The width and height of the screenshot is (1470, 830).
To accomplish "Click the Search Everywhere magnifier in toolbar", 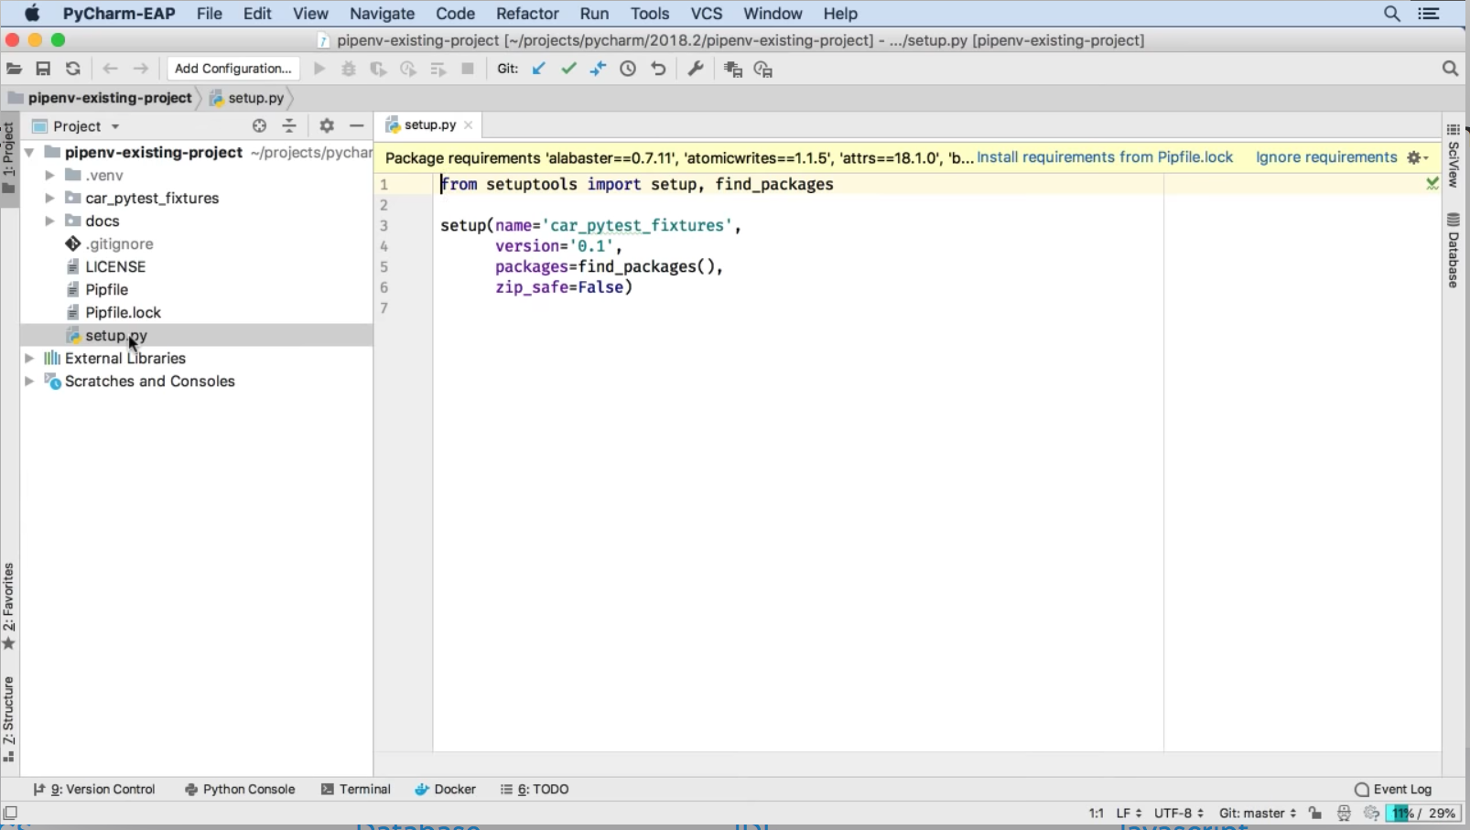I will pyautogui.click(x=1450, y=69).
